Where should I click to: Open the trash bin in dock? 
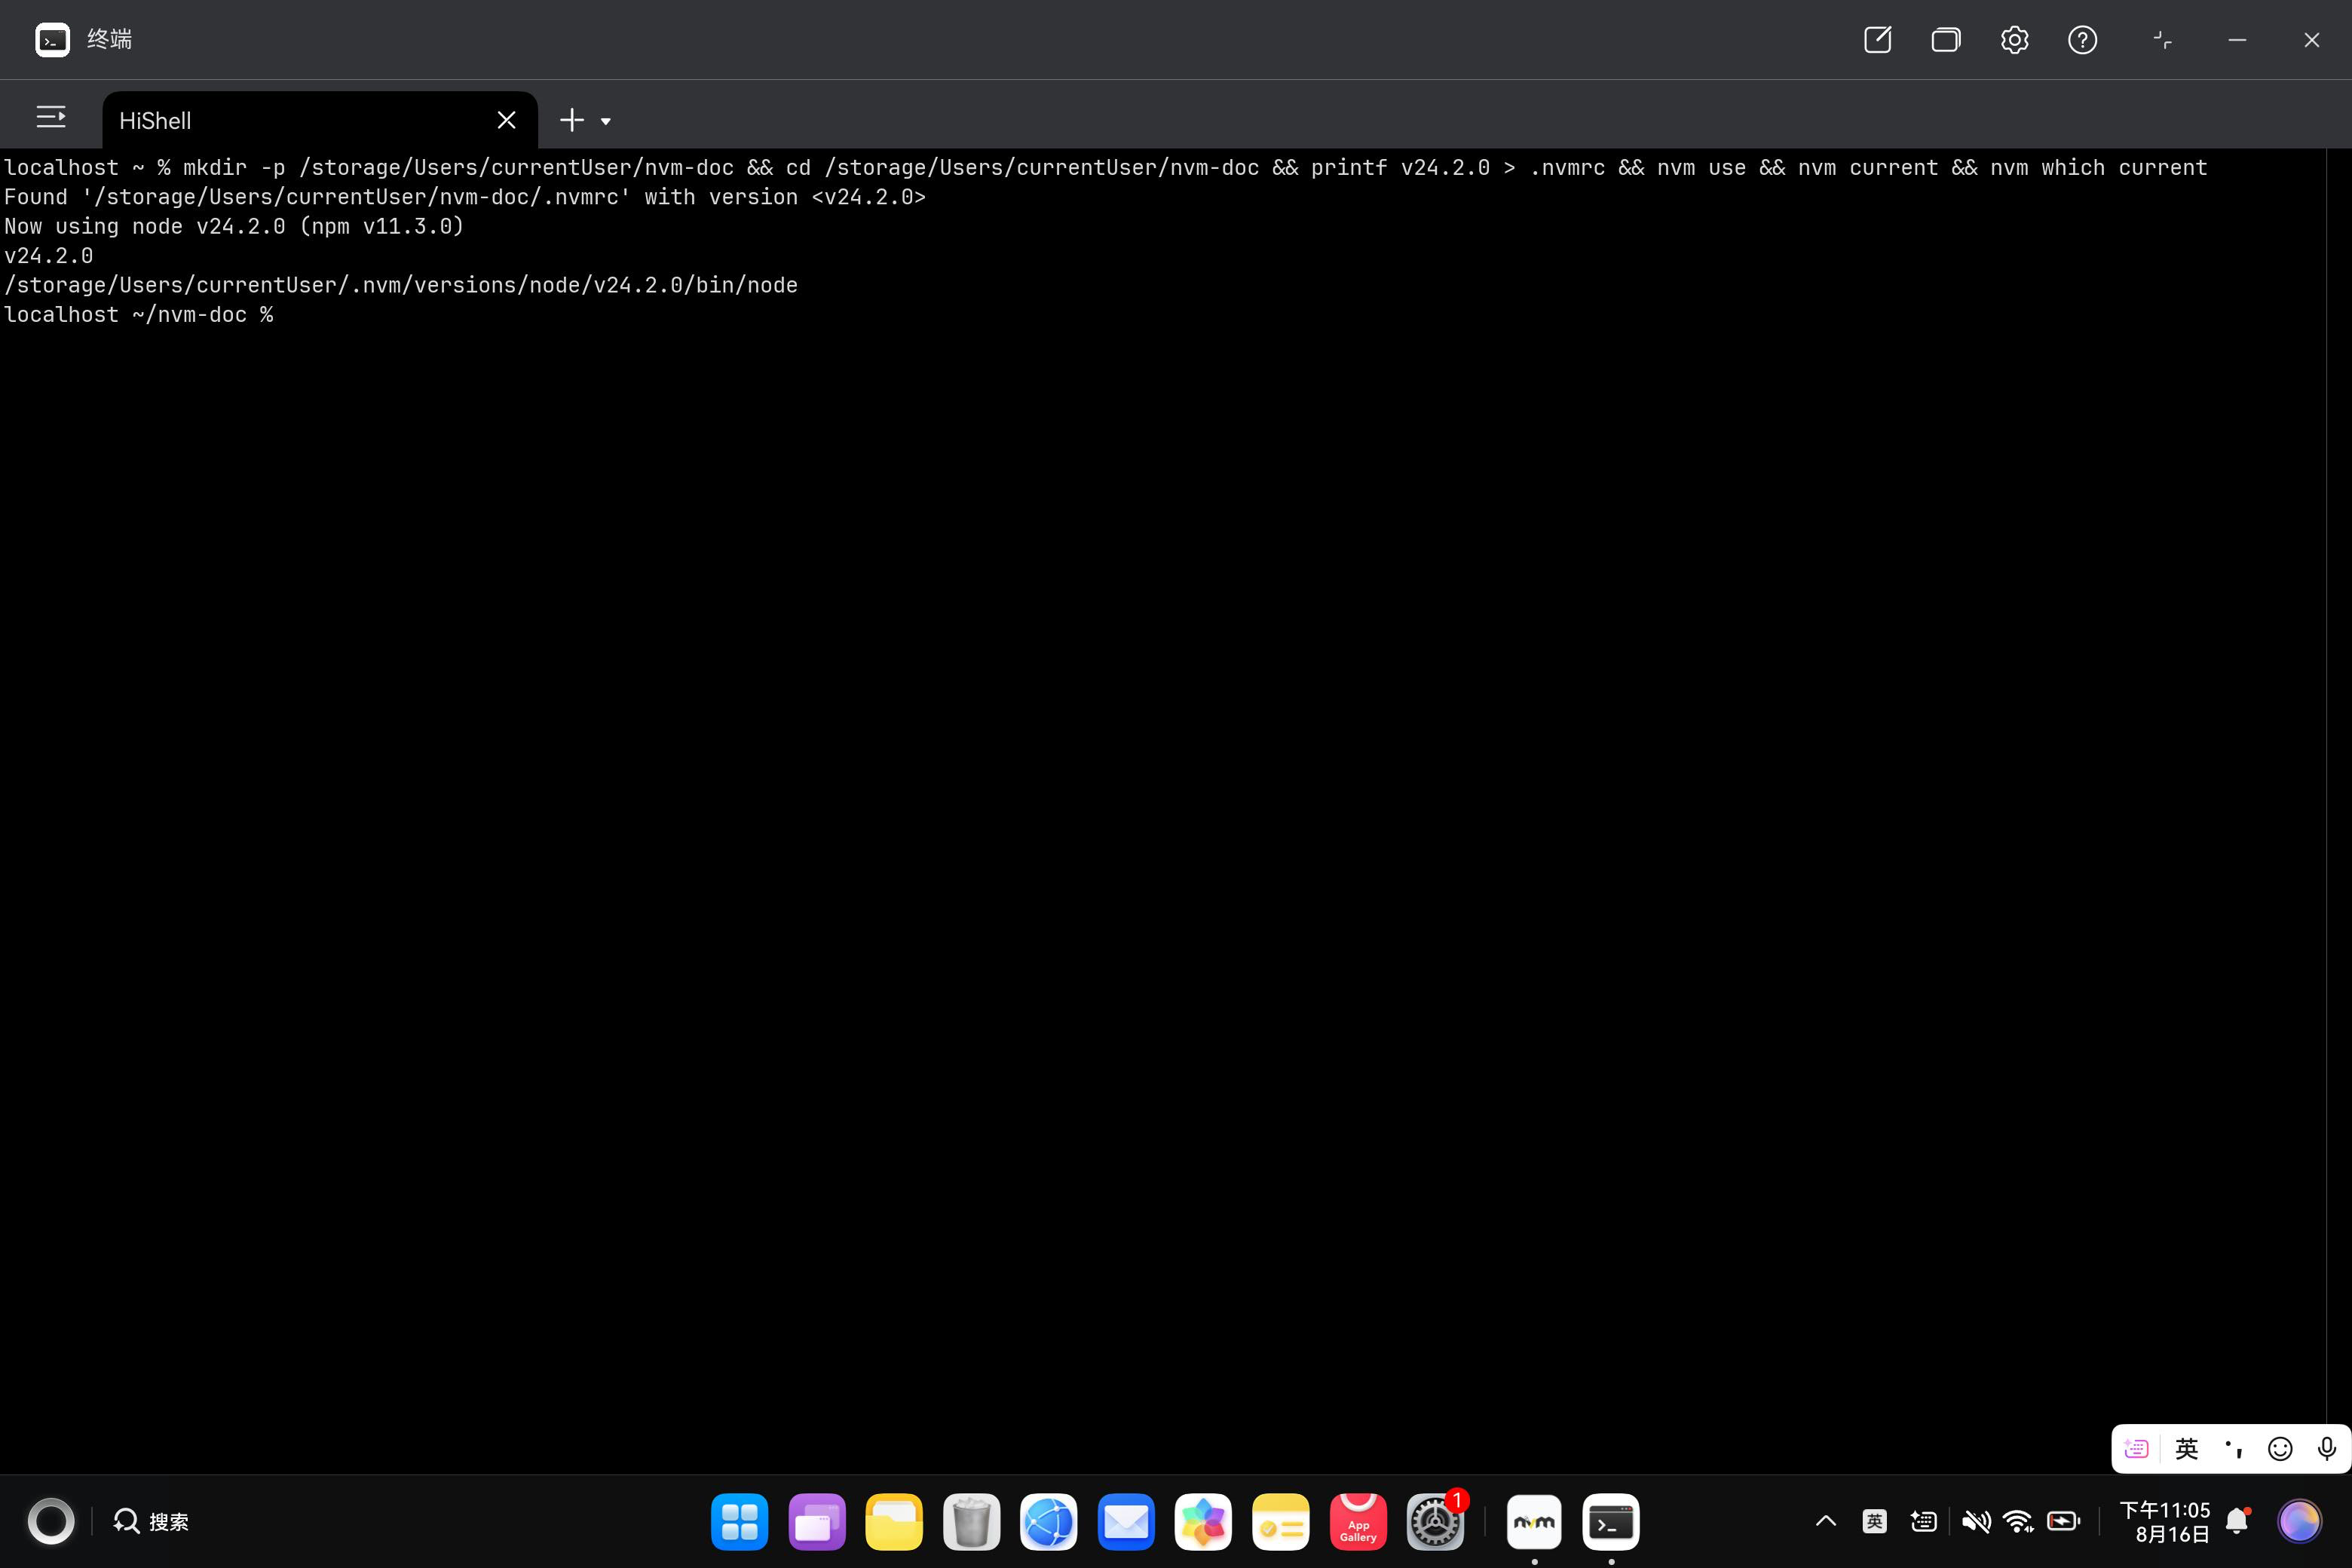pos(971,1522)
